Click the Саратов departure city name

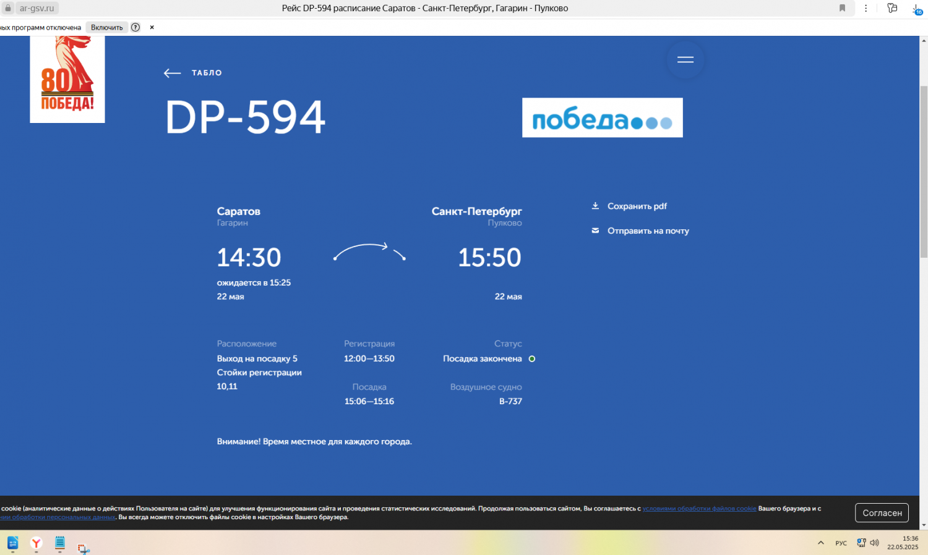click(238, 211)
